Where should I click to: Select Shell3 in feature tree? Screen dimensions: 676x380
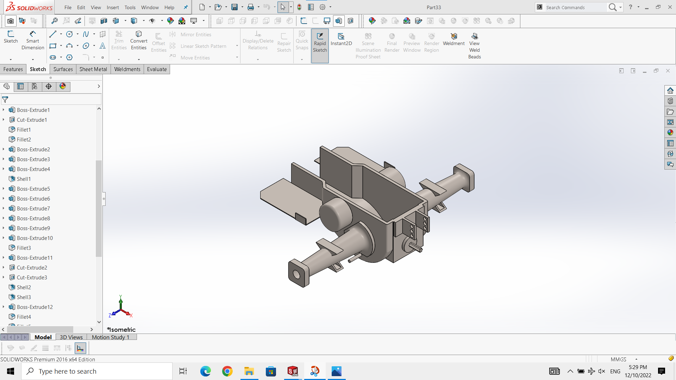(x=24, y=297)
